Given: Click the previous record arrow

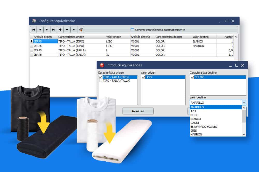Looking at the screenshot, I should coord(40,30).
